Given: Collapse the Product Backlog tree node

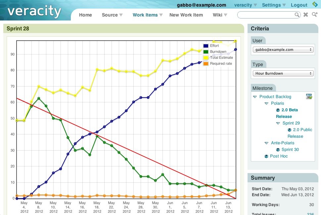Looking at the screenshot, I should pos(255,97).
